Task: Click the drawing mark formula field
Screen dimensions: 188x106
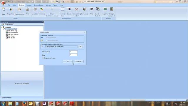Action: click(61, 47)
